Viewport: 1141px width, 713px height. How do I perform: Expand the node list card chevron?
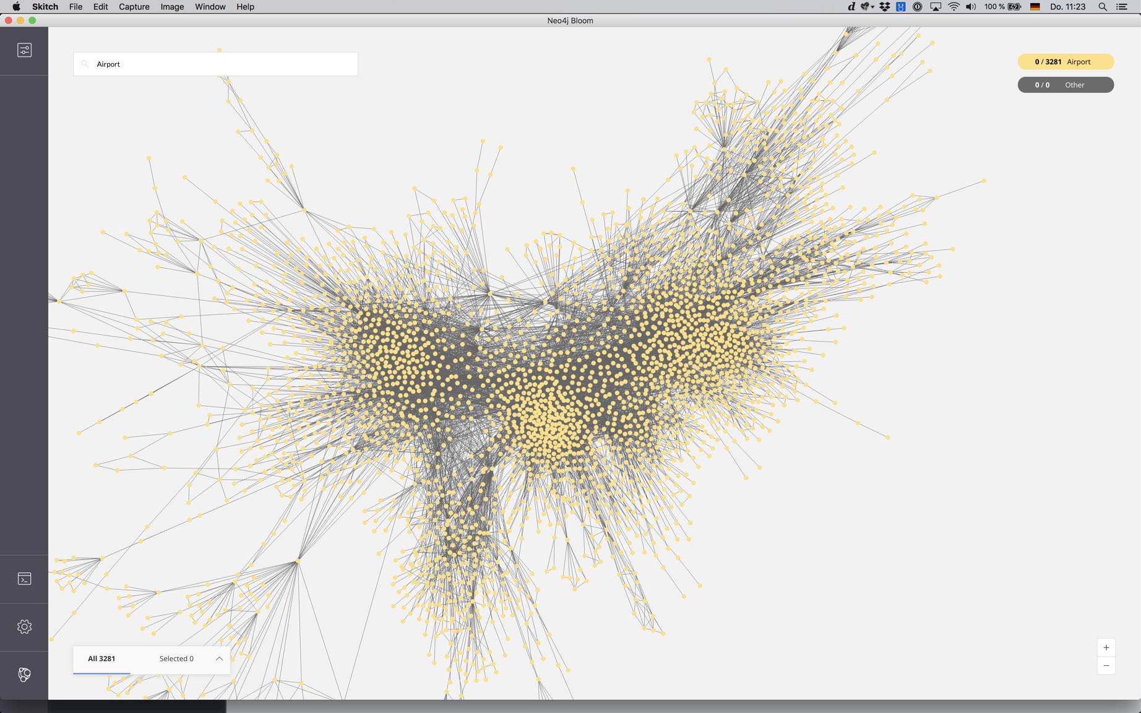pos(219,659)
